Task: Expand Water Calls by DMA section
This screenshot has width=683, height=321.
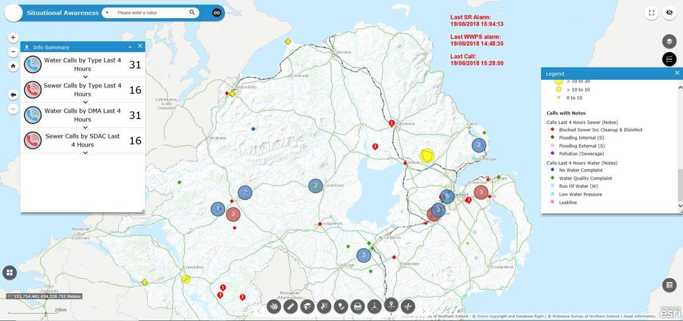Action: pos(85,127)
